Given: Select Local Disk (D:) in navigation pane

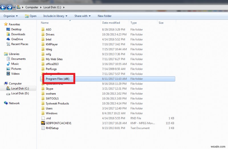Looking at the screenshot, I should tap(20, 93).
